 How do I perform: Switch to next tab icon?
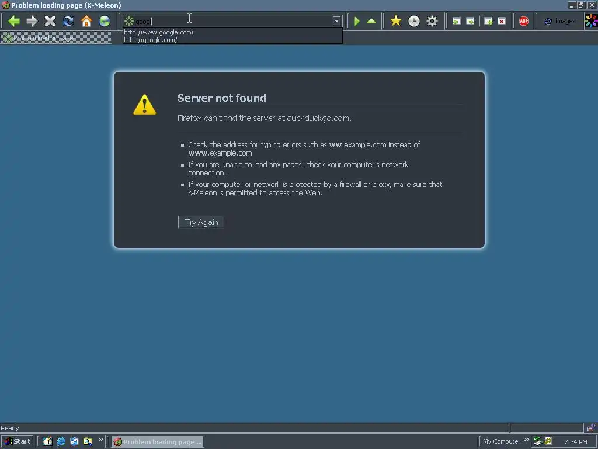470,21
